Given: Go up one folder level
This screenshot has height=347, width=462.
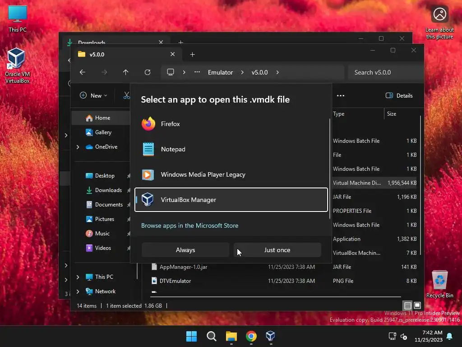Looking at the screenshot, I should [126, 72].
